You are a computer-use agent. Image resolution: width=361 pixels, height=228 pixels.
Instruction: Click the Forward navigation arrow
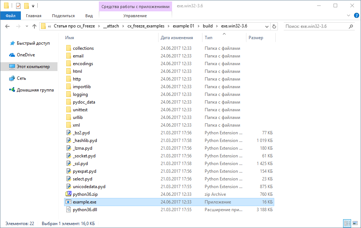[18, 26]
